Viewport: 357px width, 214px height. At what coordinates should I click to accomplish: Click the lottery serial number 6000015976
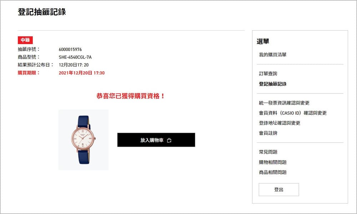[70, 49]
